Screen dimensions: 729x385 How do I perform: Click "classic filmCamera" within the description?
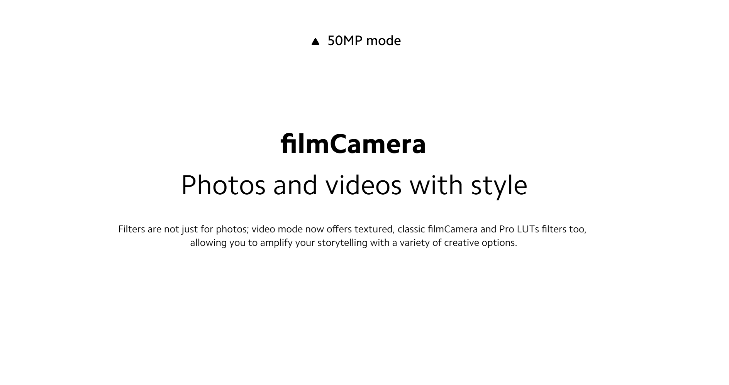coord(437,229)
